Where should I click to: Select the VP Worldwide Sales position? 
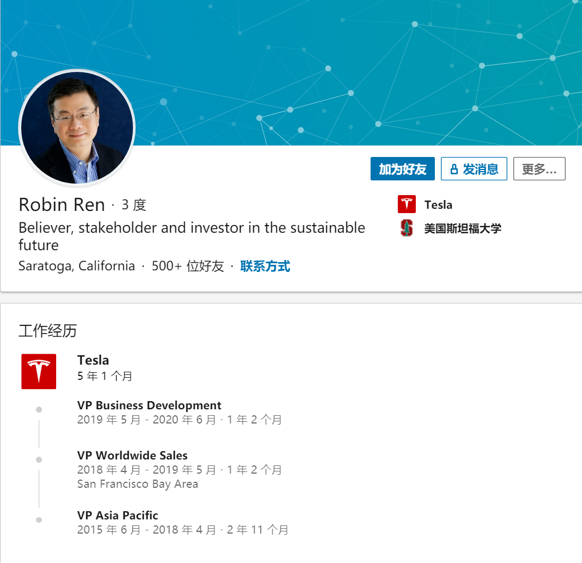click(132, 456)
